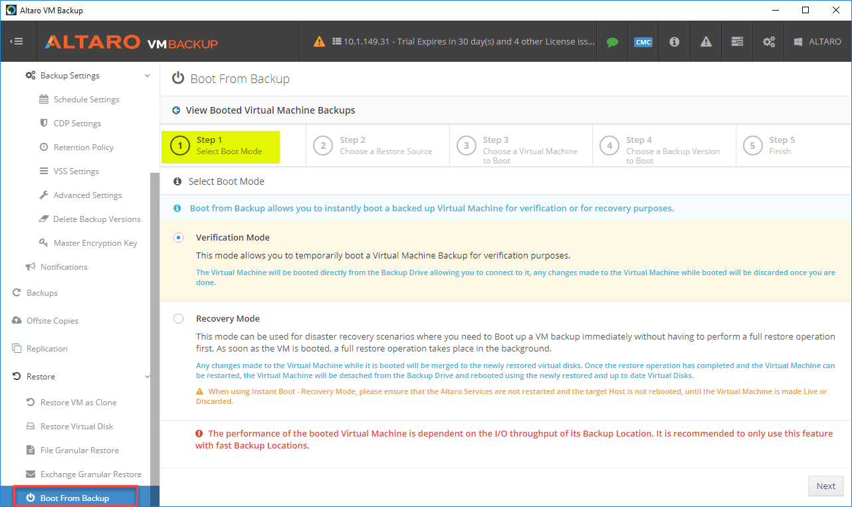Go to Step 3 Choose a Virtual Machine
Image resolution: width=852 pixels, height=507 pixels.
pyautogui.click(x=520, y=146)
